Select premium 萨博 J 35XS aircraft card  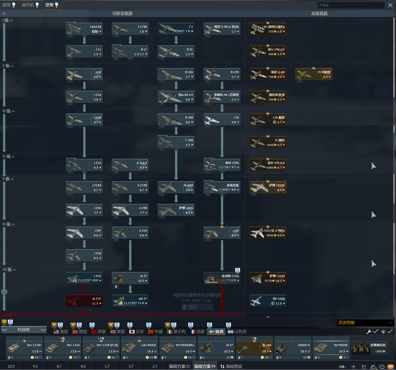pyautogui.click(x=268, y=278)
